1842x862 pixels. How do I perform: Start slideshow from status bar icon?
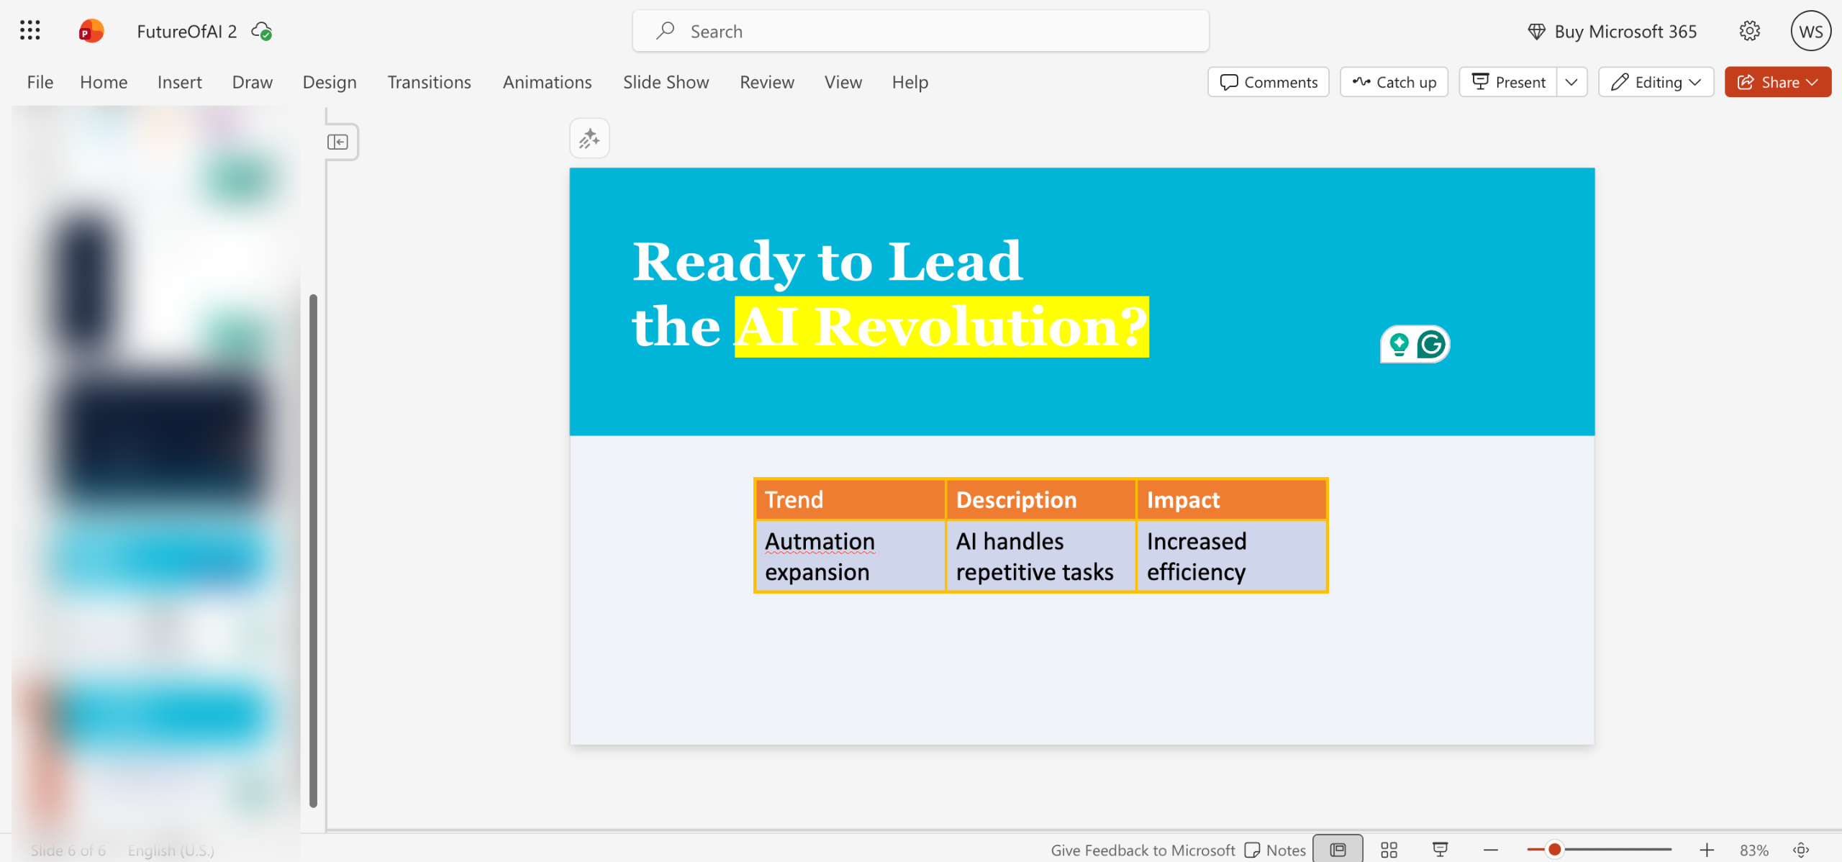pos(1440,850)
